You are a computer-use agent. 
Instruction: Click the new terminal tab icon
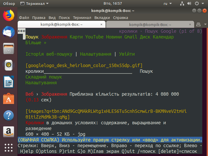(x=198, y=24)
